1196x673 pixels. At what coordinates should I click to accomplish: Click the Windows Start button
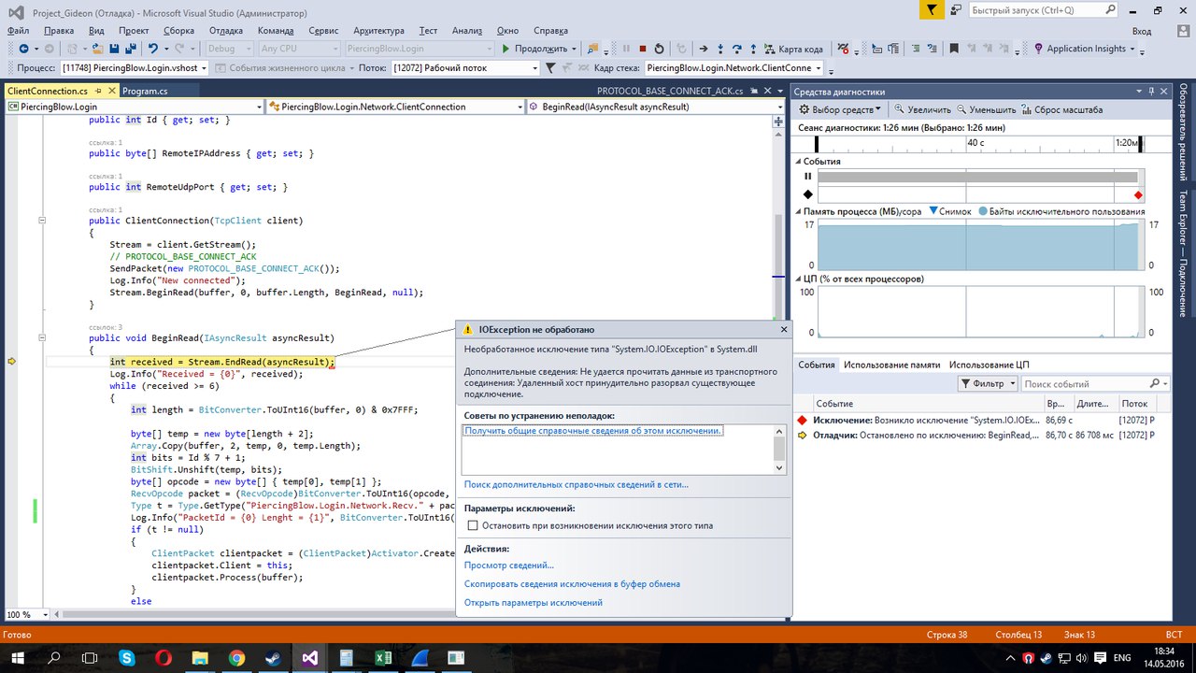(x=18, y=658)
